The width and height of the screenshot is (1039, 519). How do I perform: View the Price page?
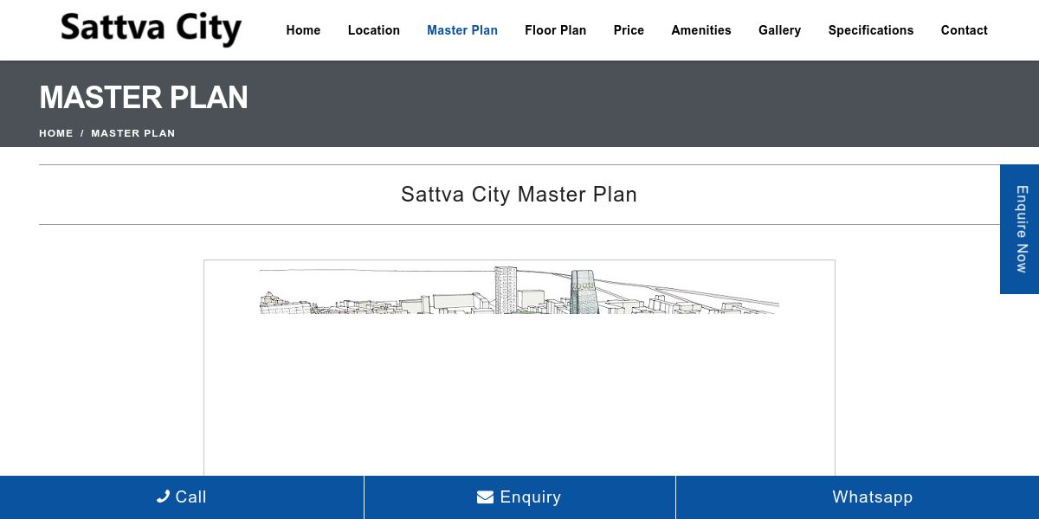[x=629, y=30]
